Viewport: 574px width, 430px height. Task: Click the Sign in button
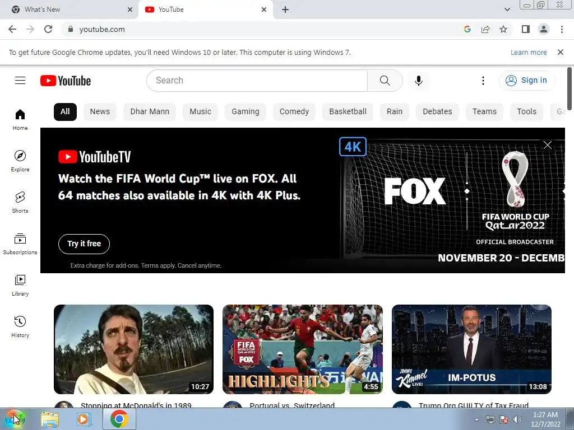[526, 81]
